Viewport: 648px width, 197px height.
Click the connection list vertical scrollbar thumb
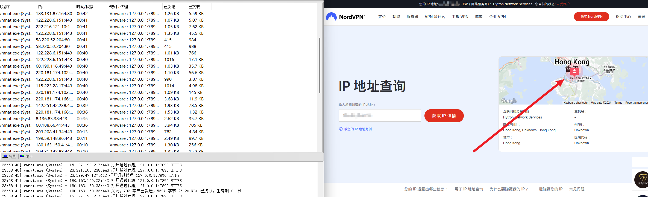pos(319,66)
